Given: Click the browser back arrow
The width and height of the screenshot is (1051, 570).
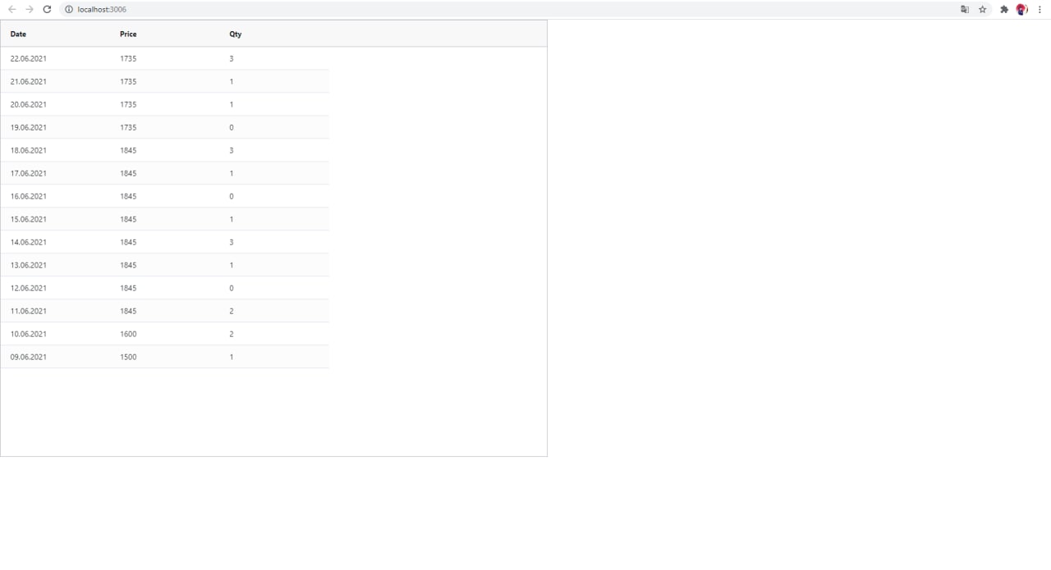Looking at the screenshot, I should pyautogui.click(x=11, y=9).
